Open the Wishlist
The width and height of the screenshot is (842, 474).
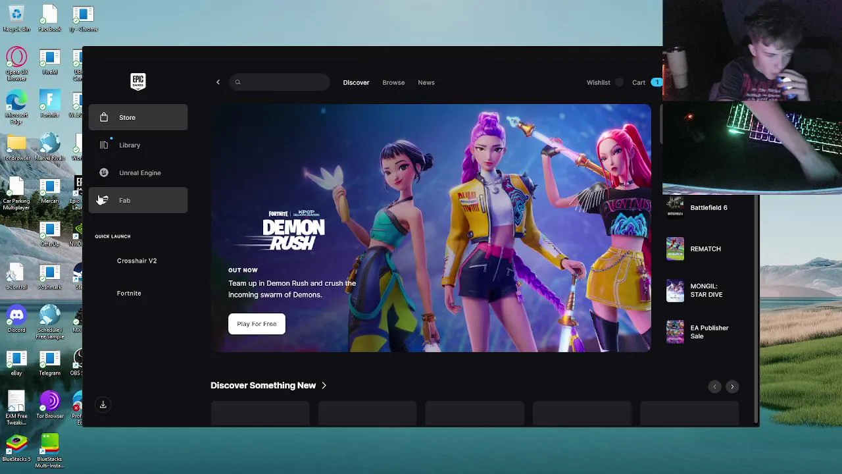599,82
